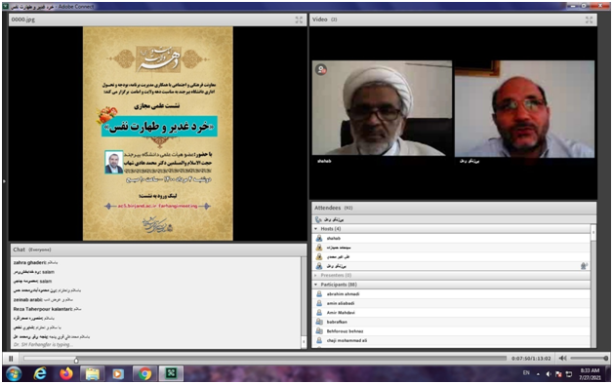Viewport: 613px width, 384px height.
Task: Maximize the 0000.jpg share pod
Action: (299, 19)
